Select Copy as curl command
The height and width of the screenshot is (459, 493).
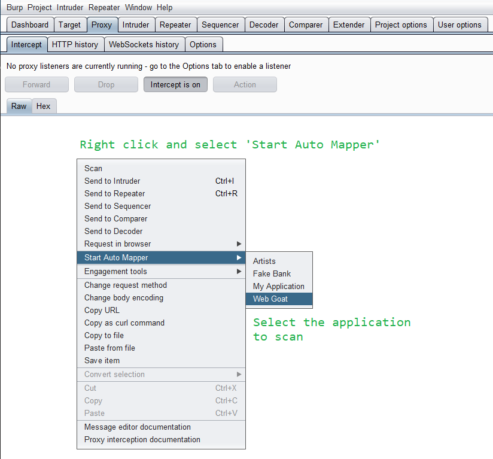pos(124,323)
